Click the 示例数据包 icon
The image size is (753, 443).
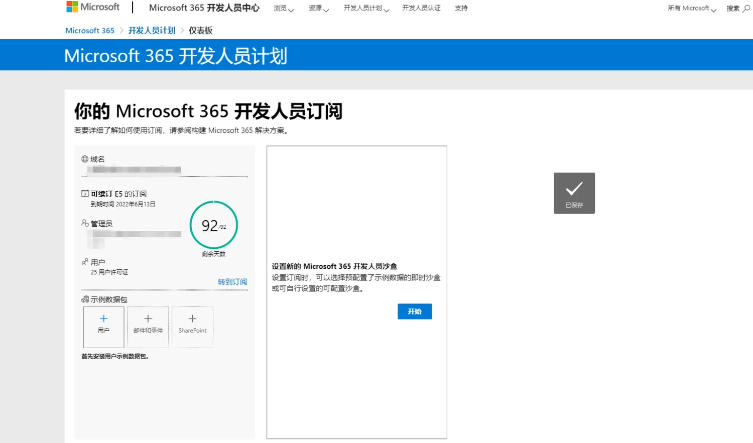85,299
